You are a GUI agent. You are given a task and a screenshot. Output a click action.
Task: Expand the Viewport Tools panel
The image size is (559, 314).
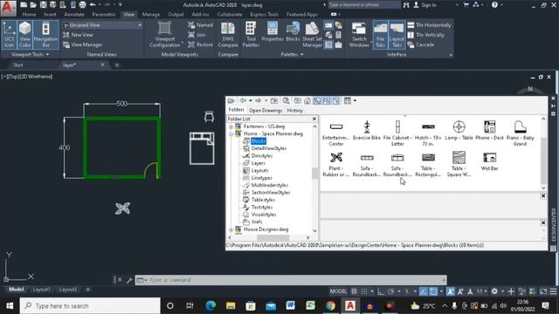(x=31, y=54)
